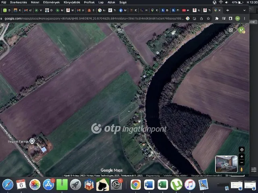
Task: Open the Előzmények menu
Action: coord(51,2)
